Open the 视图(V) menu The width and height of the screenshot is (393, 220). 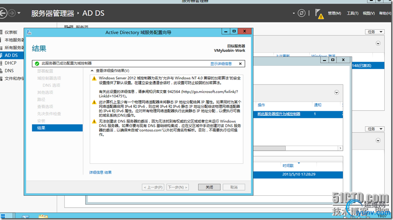click(369, 13)
